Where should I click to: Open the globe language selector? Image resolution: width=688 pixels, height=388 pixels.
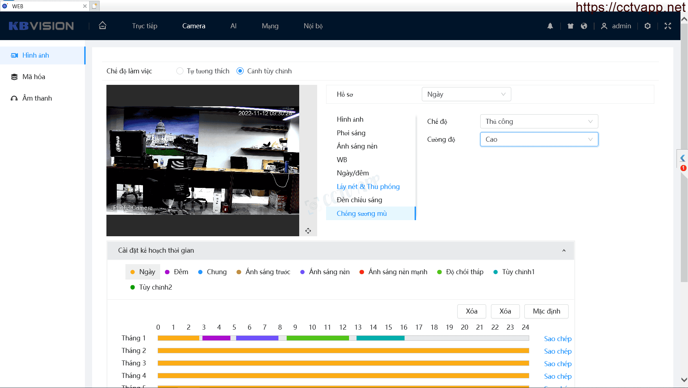tap(584, 26)
